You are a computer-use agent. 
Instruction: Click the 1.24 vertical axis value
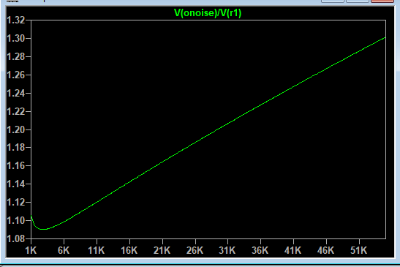click(x=15, y=93)
